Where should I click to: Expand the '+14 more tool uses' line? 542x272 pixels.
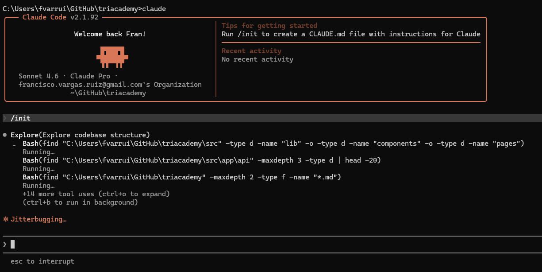click(96, 194)
